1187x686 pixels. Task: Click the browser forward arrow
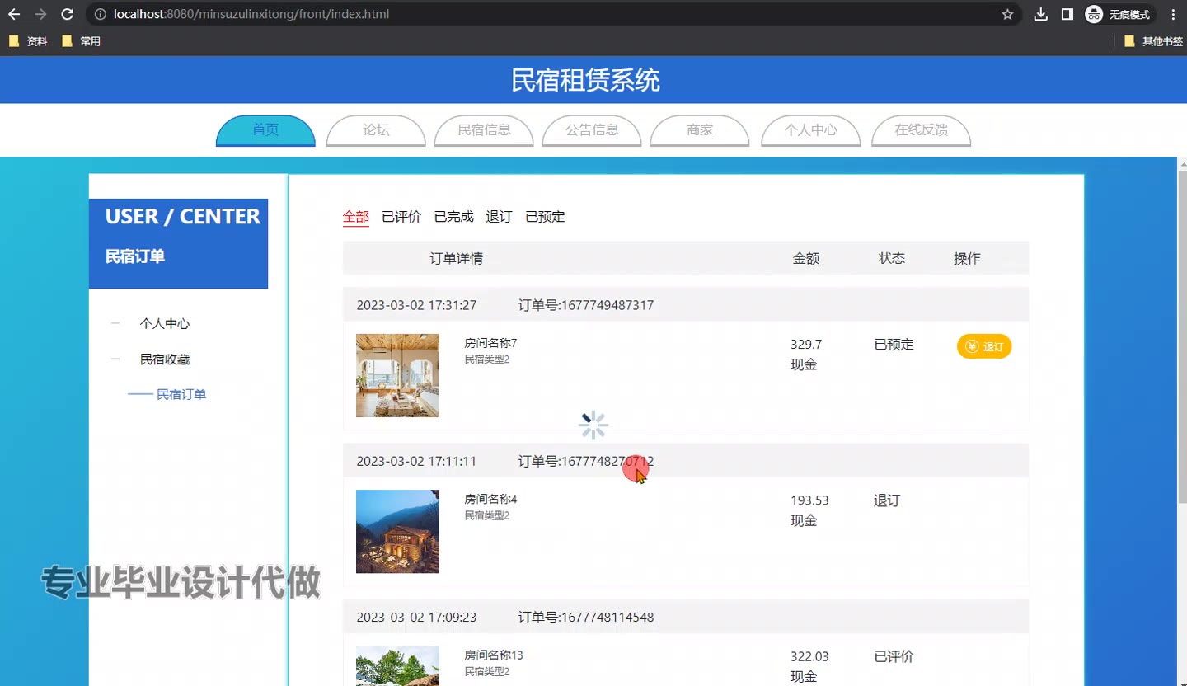pos(40,14)
